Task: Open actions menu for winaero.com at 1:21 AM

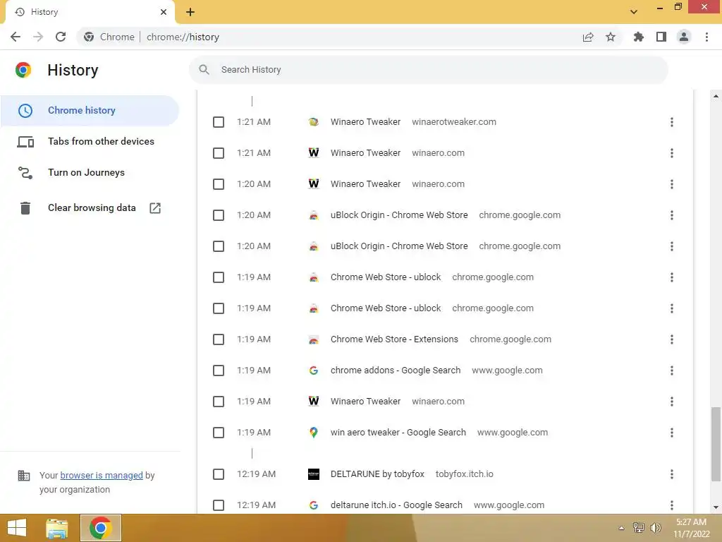Action: tap(672, 153)
